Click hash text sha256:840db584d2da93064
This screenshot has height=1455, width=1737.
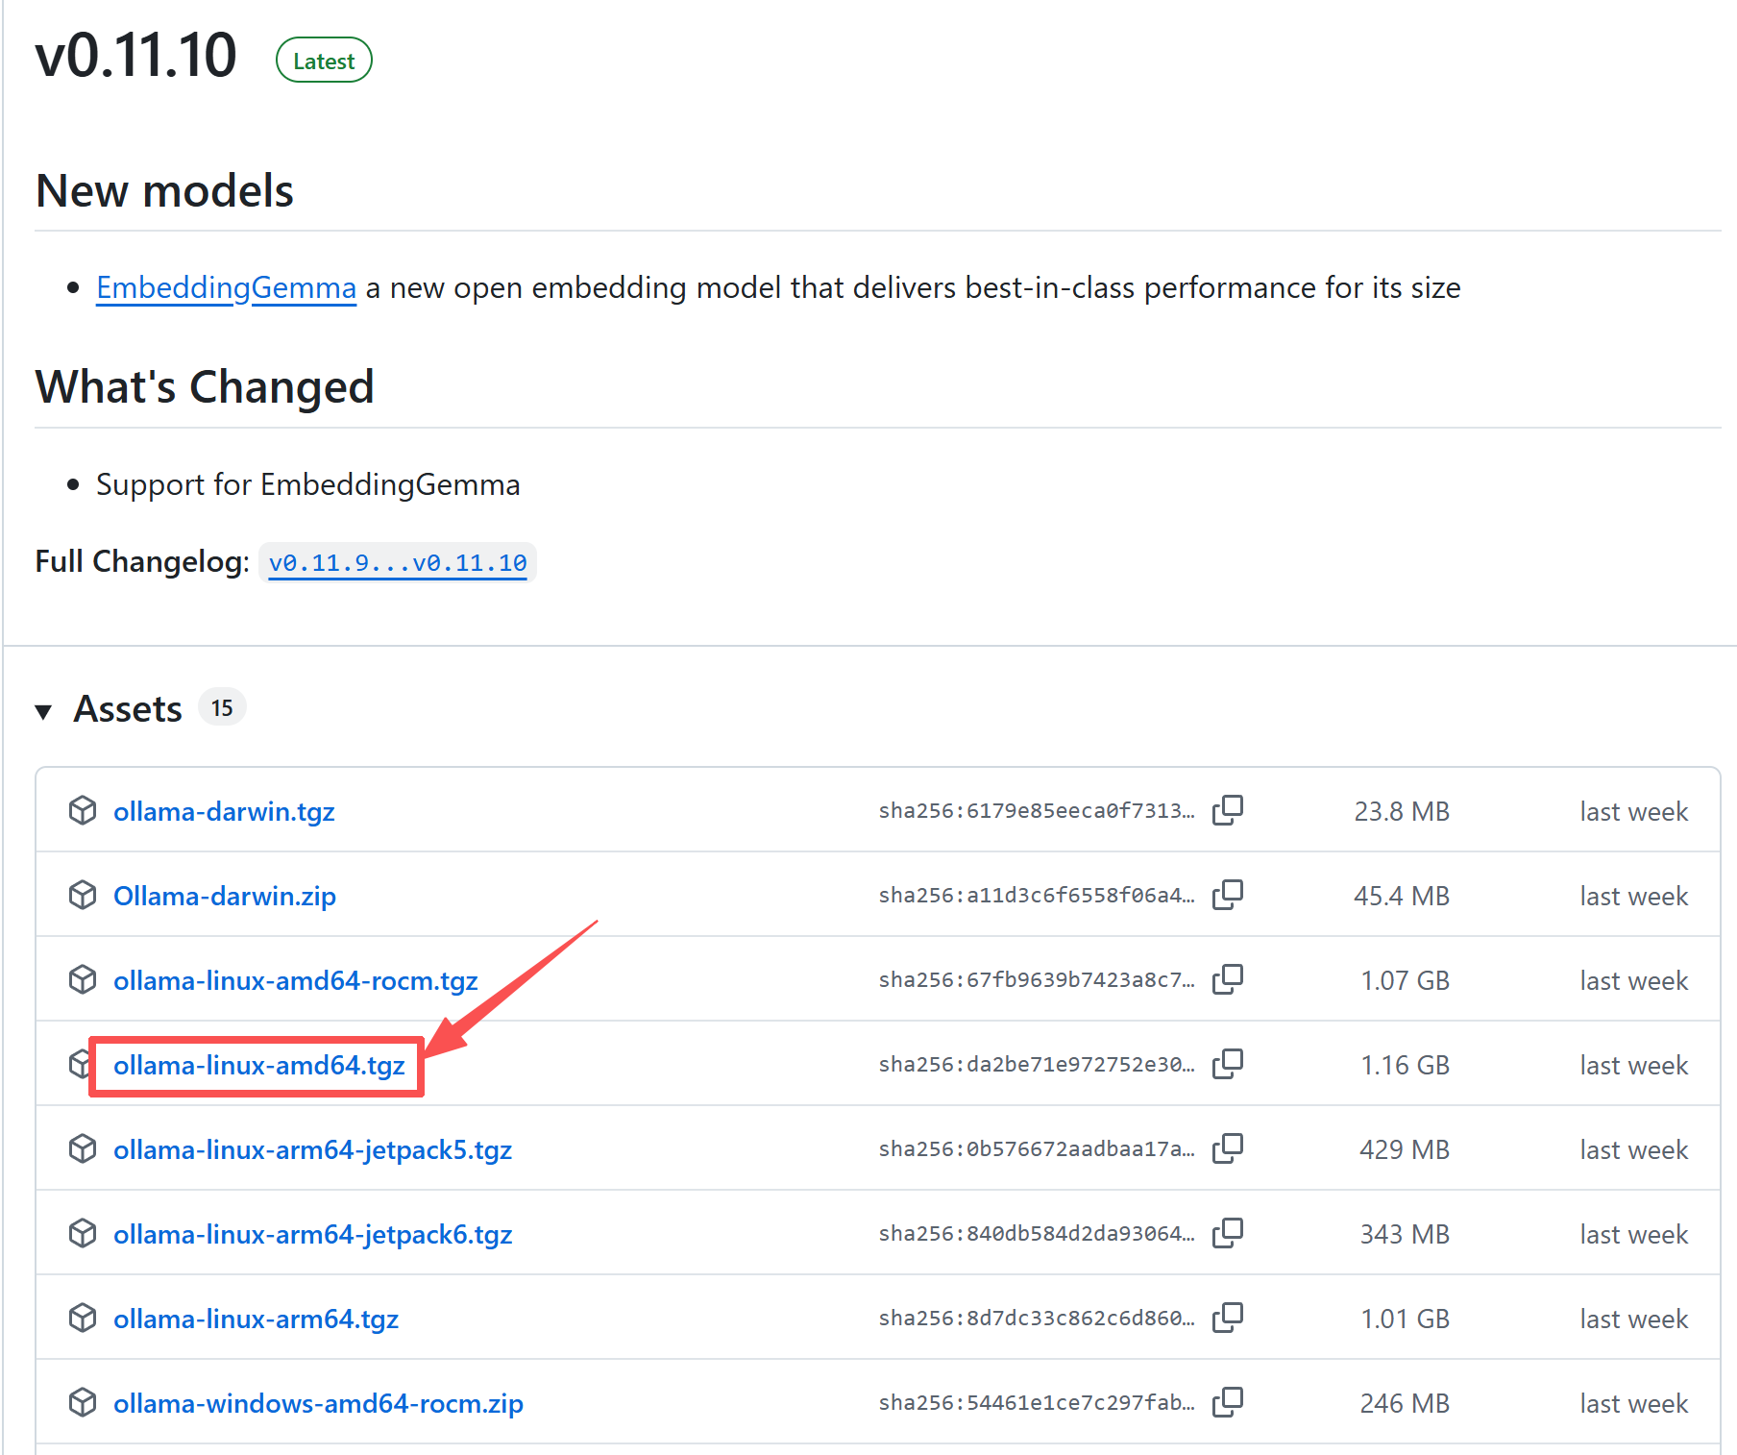pos(1037,1233)
